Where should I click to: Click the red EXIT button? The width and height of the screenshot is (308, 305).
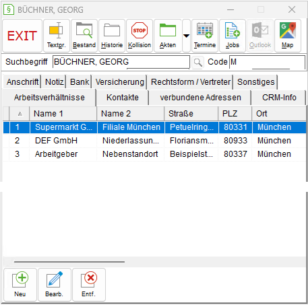[x=22, y=36]
